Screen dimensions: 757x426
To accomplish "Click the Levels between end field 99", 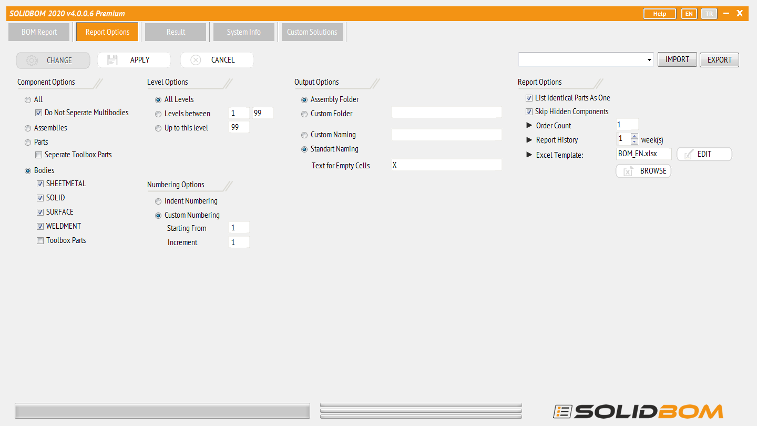I will click(x=262, y=113).
